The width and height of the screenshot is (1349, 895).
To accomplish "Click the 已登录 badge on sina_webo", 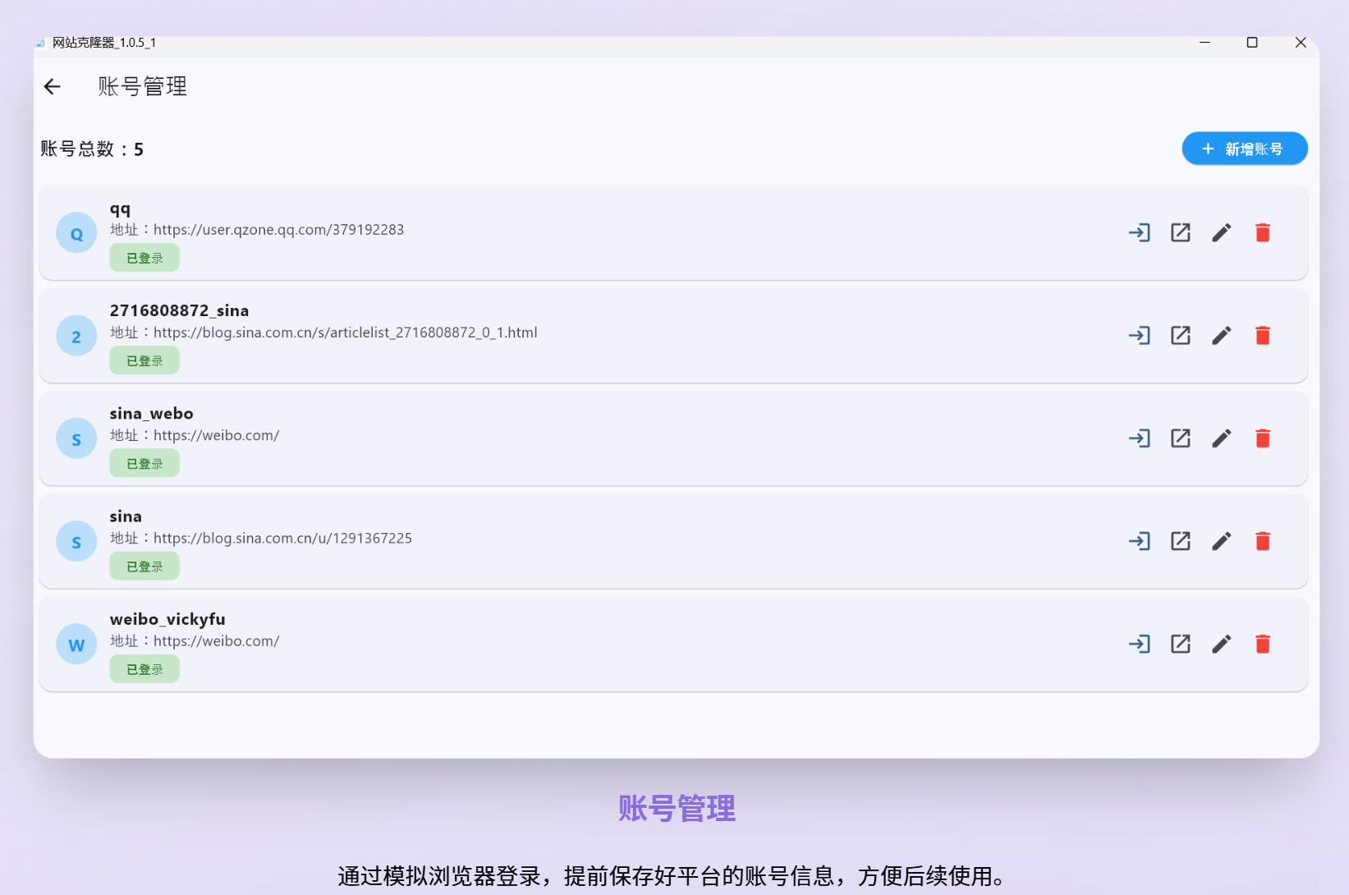I will click(145, 464).
